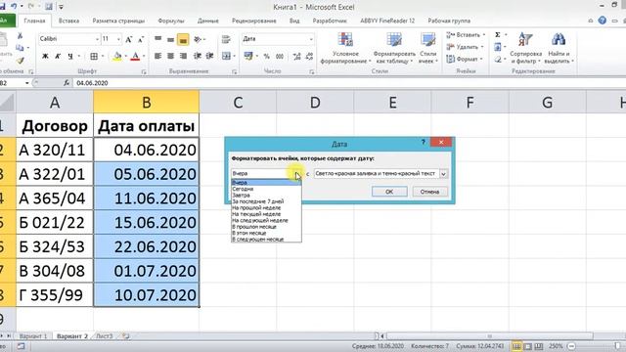Screen dimensions: 626x352
Task: Toggle top vertical alignment
Action: point(158,39)
